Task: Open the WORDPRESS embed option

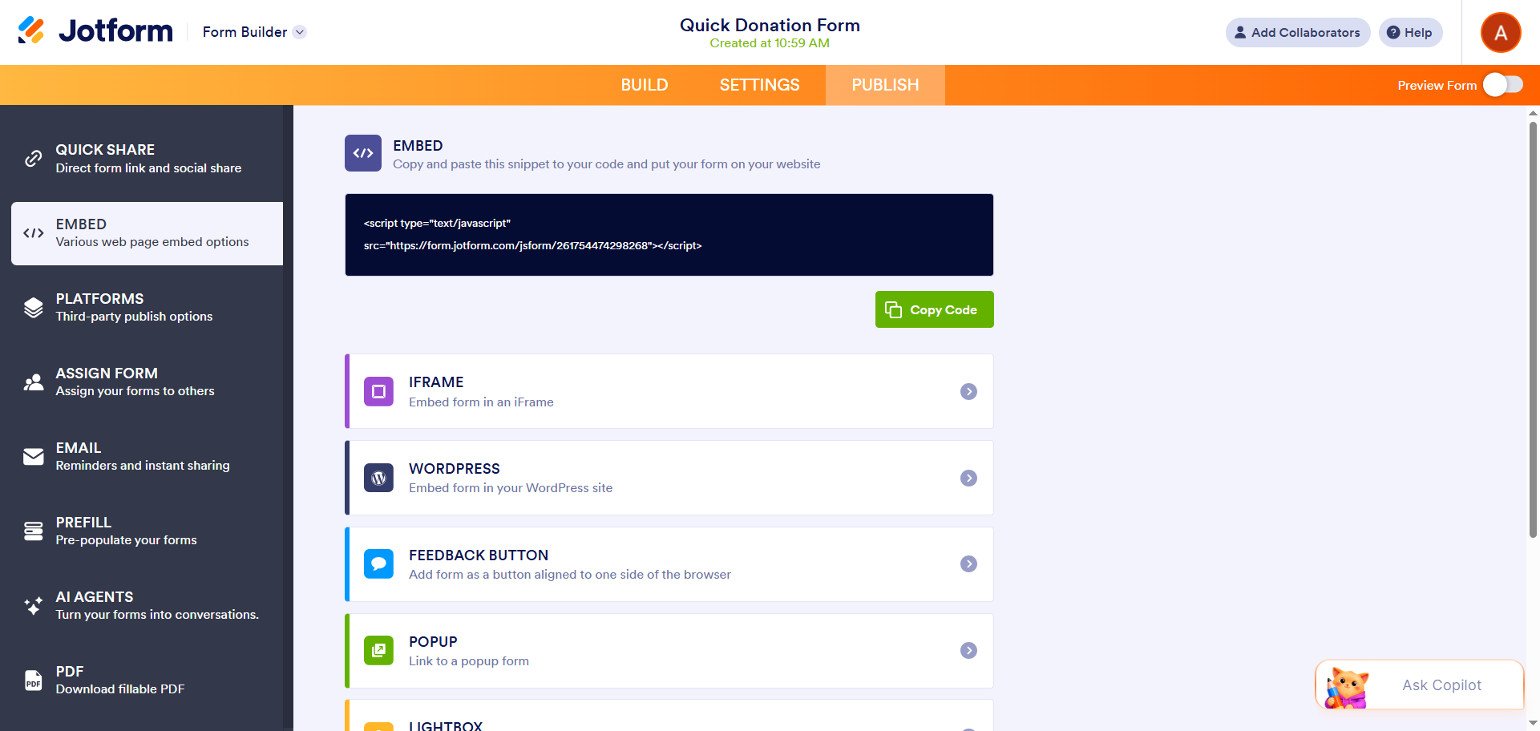Action: (x=669, y=478)
